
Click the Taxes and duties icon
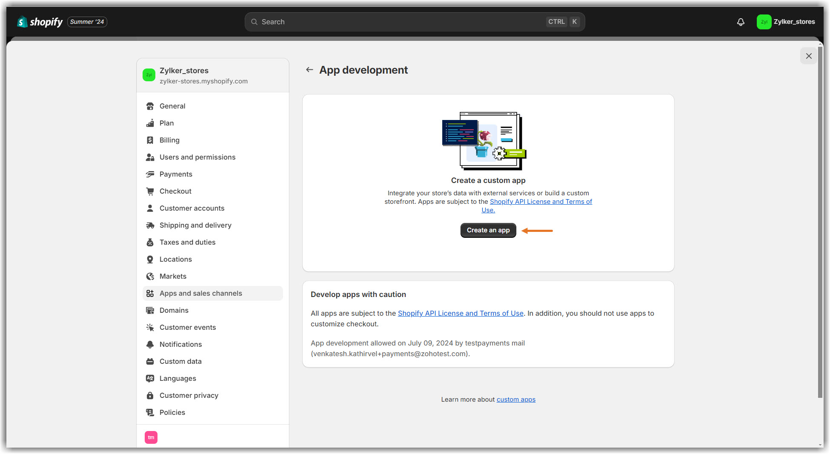tap(150, 242)
